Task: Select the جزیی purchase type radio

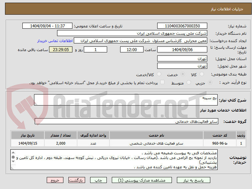Action: (x=210, y=82)
